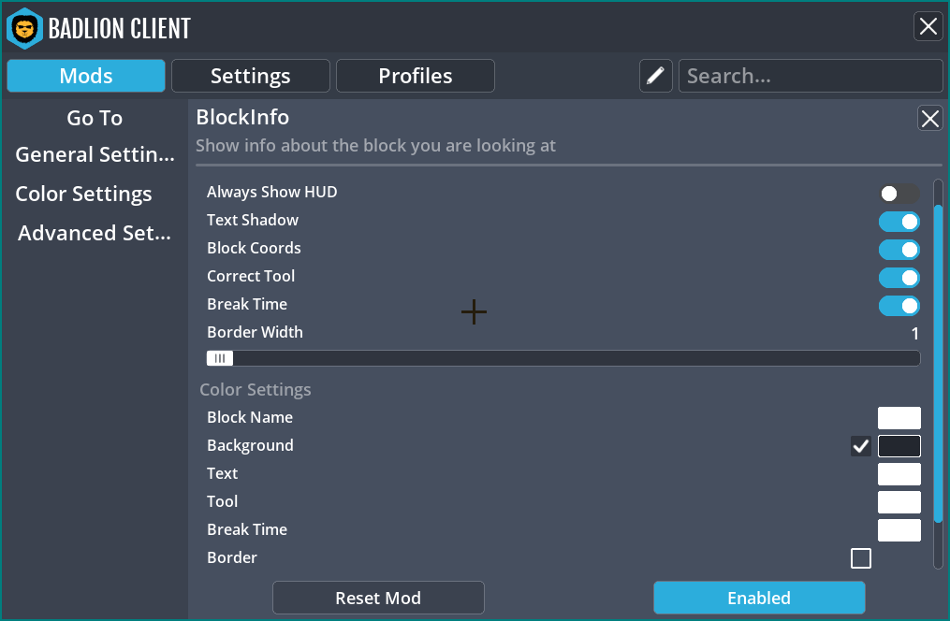Toggle the upper Break Time switch
The width and height of the screenshot is (950, 621).
[899, 306]
